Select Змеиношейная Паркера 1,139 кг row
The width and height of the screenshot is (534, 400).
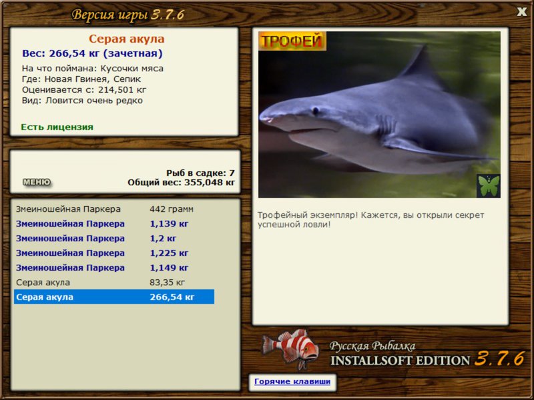tap(114, 224)
